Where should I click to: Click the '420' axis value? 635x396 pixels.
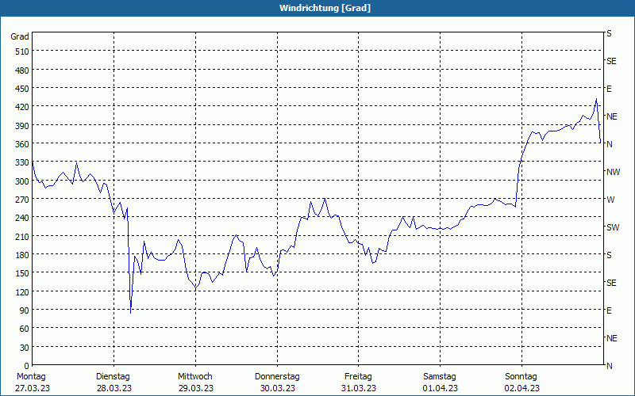22,107
